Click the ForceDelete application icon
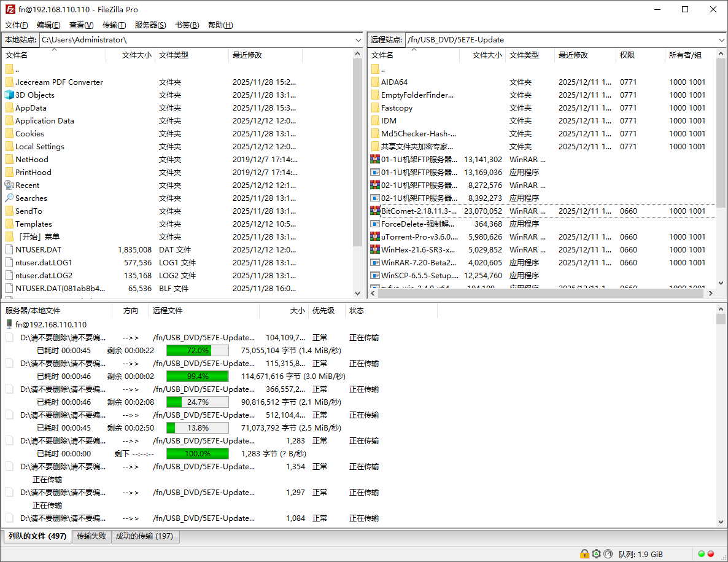Viewport: 728px width, 562px height. 375,224
